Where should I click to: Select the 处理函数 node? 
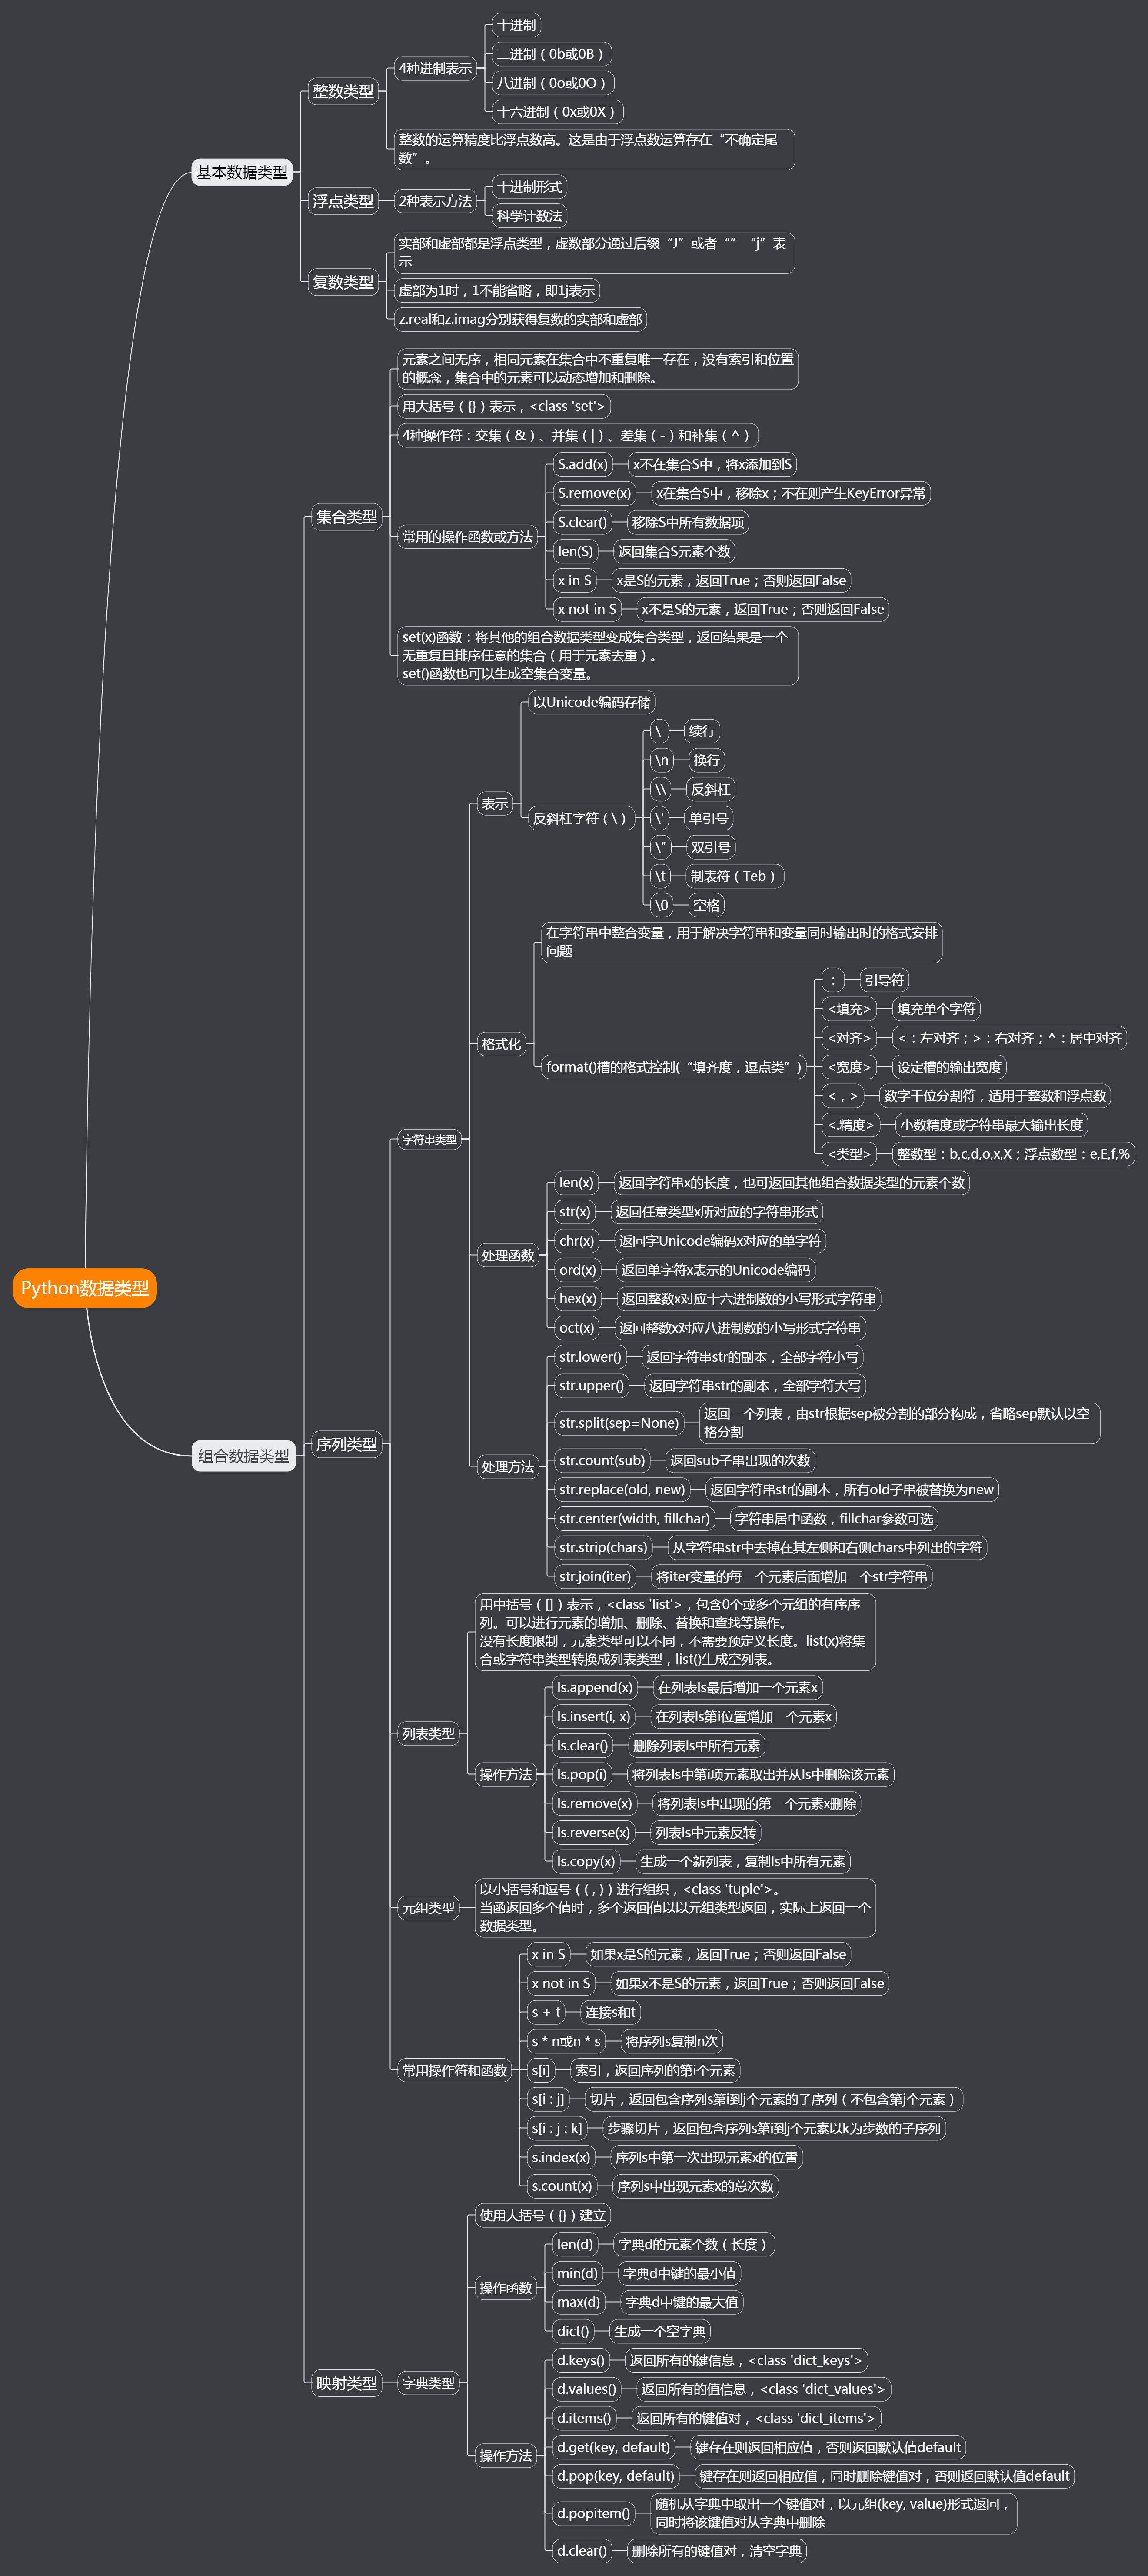508,1255
